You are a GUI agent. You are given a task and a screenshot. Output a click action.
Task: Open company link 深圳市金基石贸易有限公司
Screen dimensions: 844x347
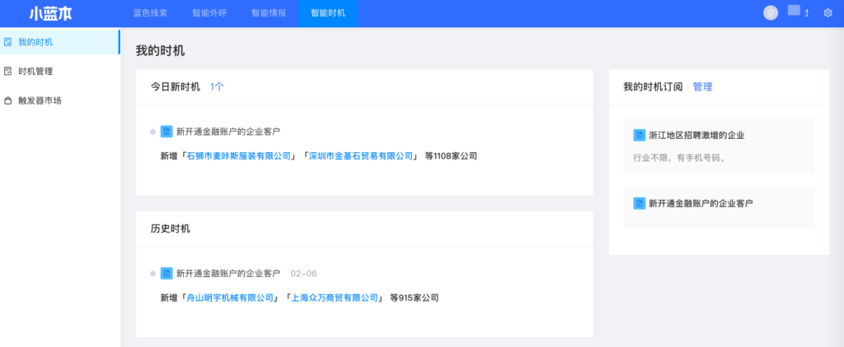click(x=360, y=156)
